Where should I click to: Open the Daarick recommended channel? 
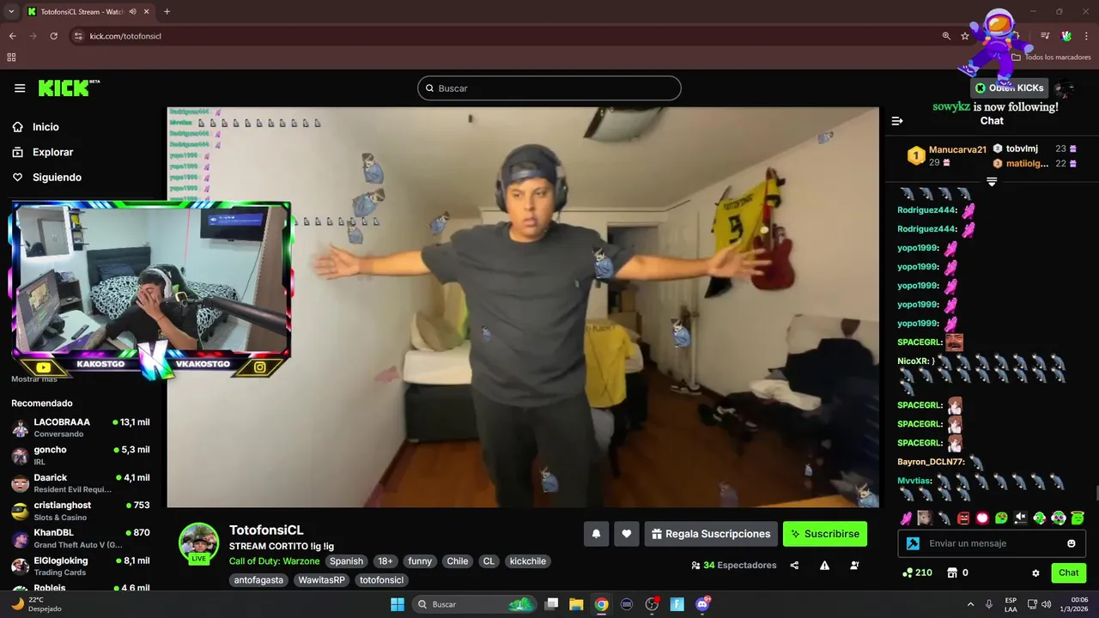81,482
